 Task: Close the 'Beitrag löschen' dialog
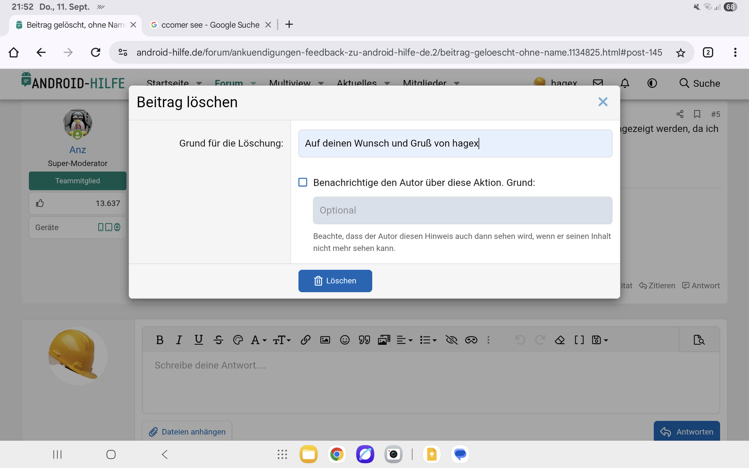pyautogui.click(x=603, y=102)
